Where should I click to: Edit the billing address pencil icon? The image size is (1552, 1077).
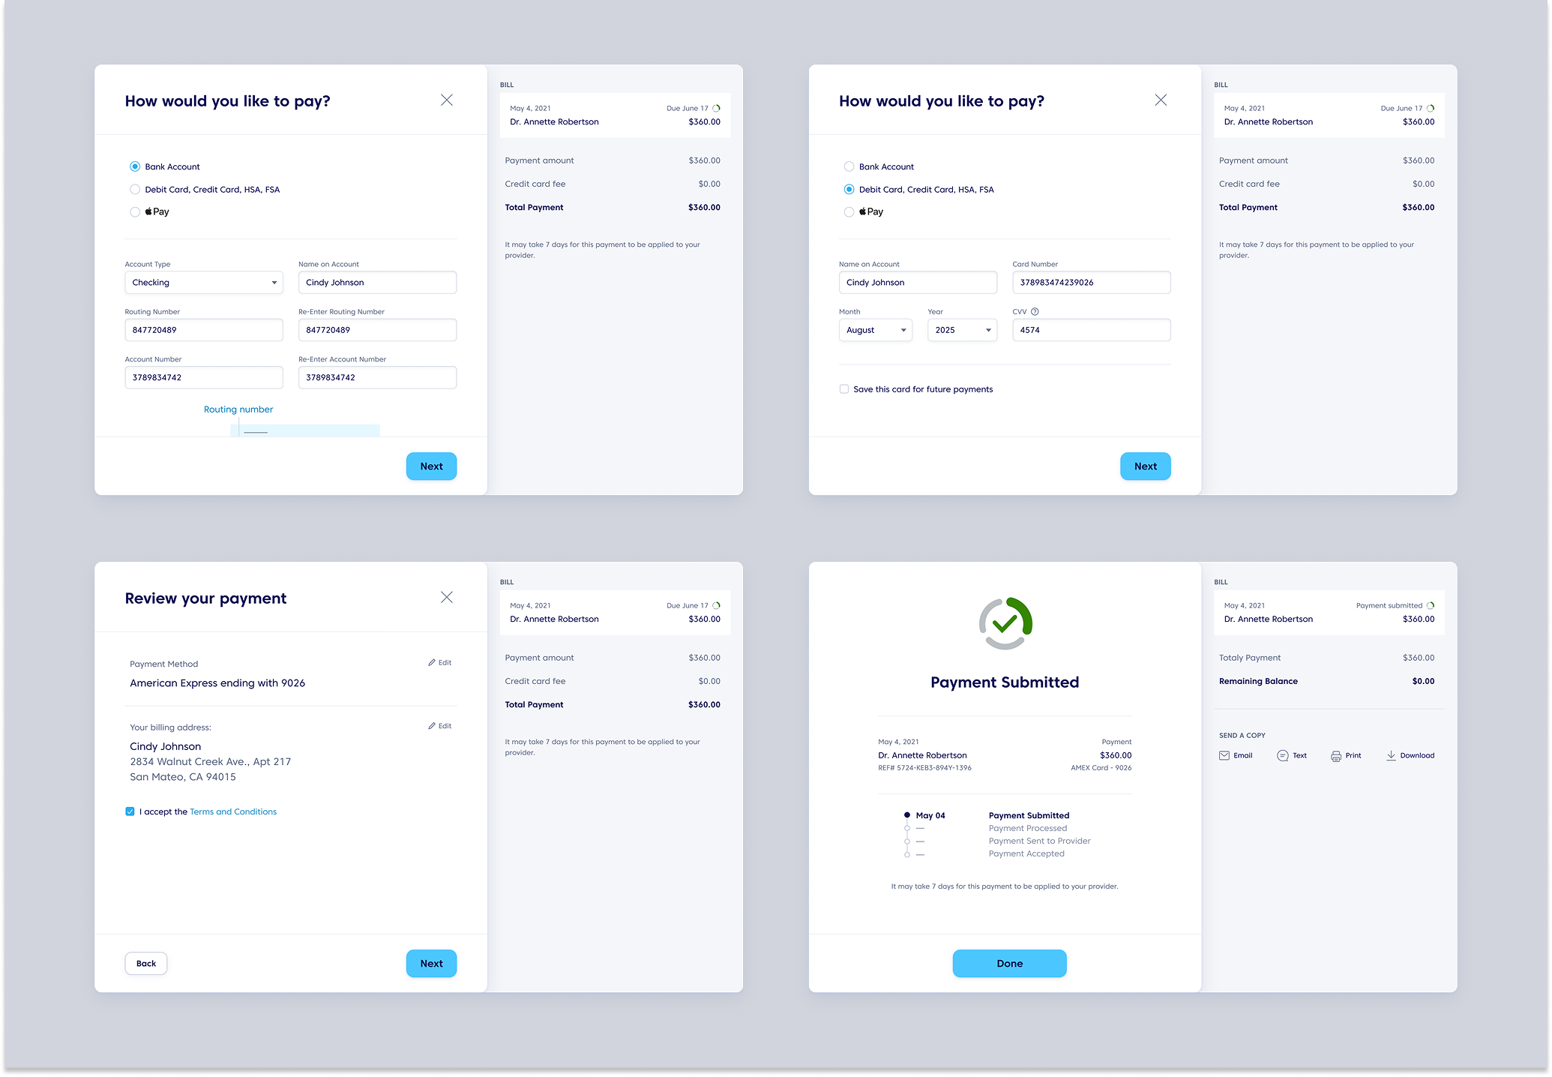click(x=432, y=726)
